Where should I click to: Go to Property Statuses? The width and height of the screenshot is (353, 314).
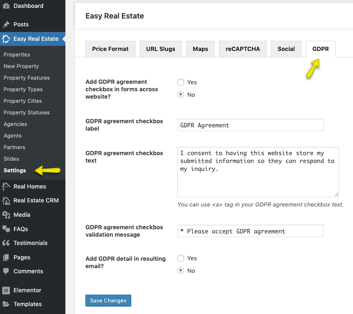point(26,113)
